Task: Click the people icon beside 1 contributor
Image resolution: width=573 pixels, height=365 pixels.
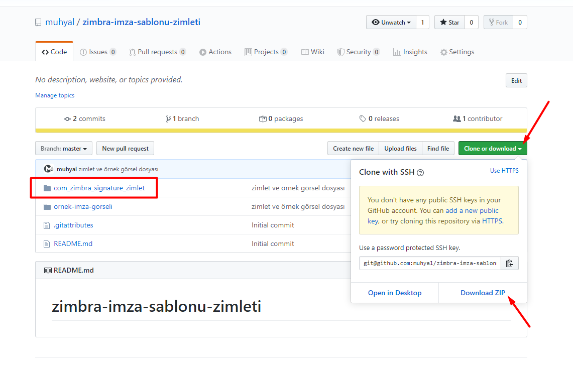Action: click(x=457, y=119)
